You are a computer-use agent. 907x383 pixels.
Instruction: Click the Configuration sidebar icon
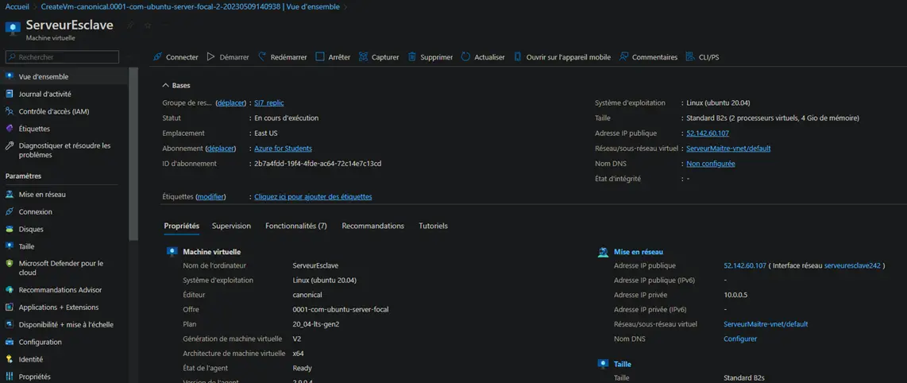click(10, 342)
